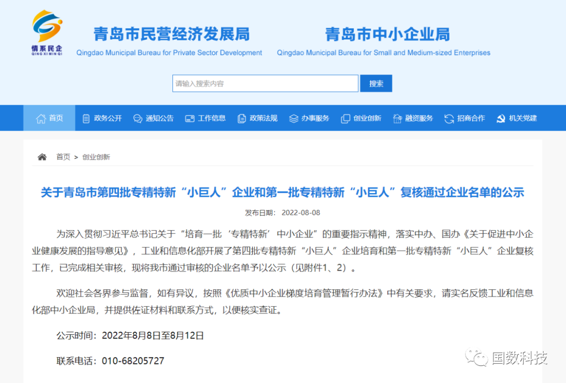This screenshot has width=566, height=383.
Task: Click the 青岛市民营经济发展局 header title
Action: coord(171,34)
